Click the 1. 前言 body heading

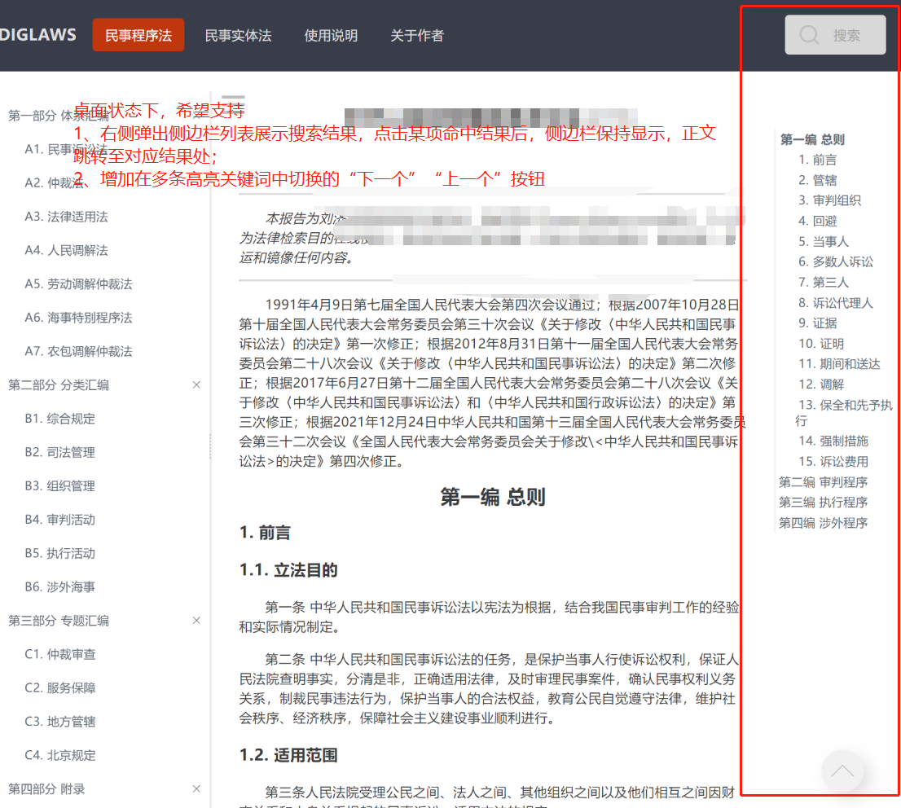(x=265, y=533)
